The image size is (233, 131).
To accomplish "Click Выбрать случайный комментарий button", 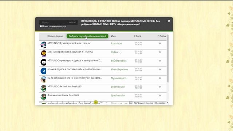I will pos(87,36).
